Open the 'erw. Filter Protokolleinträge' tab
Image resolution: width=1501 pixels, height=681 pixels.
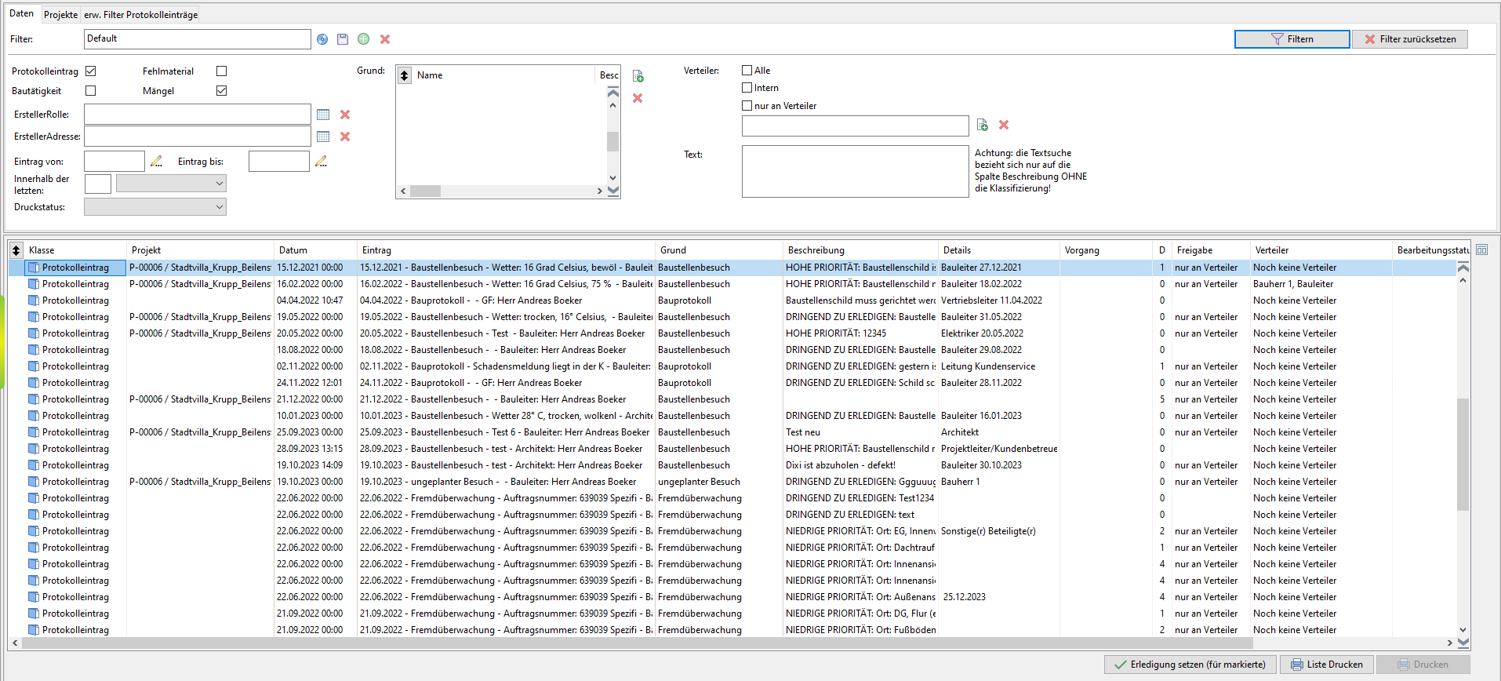pos(141,15)
